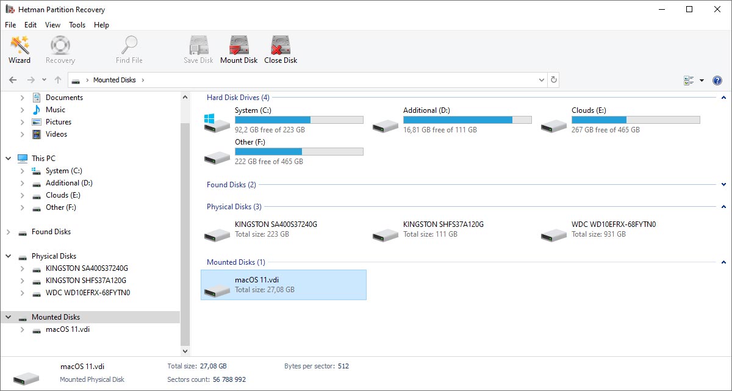Select KINGSTON SHFS37A120G in the tree
Image resolution: width=732 pixels, height=391 pixels.
[x=86, y=281]
